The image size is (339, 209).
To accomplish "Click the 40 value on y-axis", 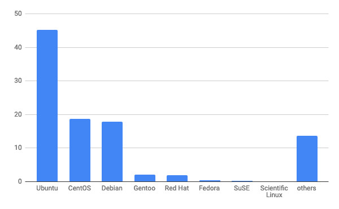I will [x=18, y=47].
